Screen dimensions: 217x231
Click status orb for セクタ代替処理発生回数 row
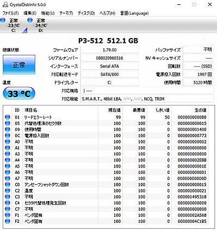8,203
